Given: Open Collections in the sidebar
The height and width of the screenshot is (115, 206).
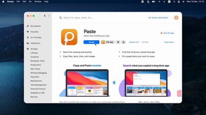Looking at the screenshot, I should pos(35,43).
